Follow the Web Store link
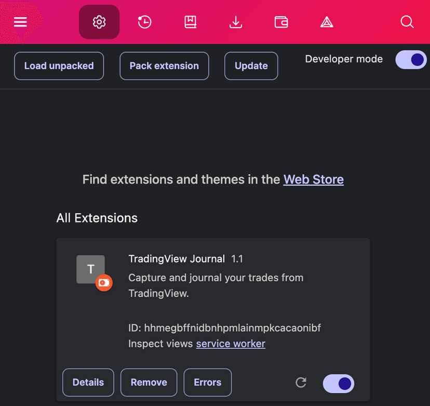Viewport: 430px width, 406px height. click(x=314, y=179)
